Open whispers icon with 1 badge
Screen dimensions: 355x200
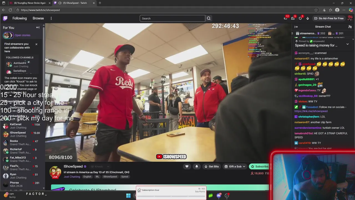[300, 18]
